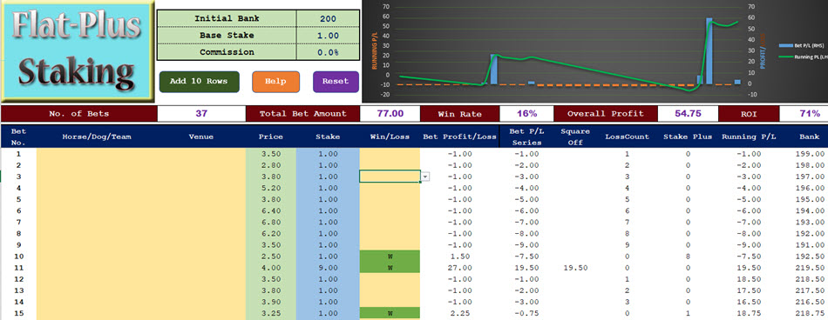Image resolution: width=828 pixels, height=320 pixels.
Task: Select the Price cell 6.40 of bet 6
Action: [271, 211]
